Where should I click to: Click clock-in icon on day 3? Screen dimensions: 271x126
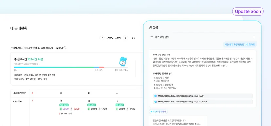[x=89, y=109]
